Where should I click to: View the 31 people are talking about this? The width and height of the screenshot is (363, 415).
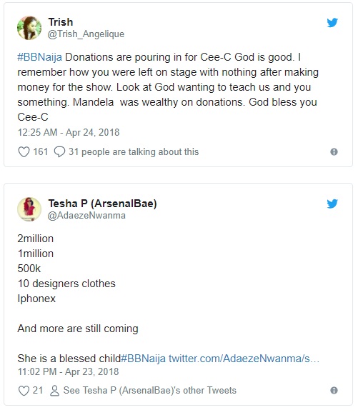point(134,152)
